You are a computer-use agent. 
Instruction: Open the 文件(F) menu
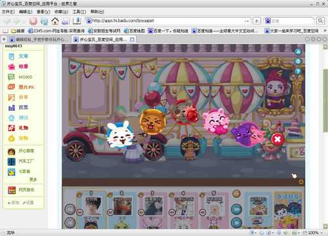coord(8,12)
